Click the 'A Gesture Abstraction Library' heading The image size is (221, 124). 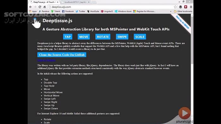coord(106,29)
